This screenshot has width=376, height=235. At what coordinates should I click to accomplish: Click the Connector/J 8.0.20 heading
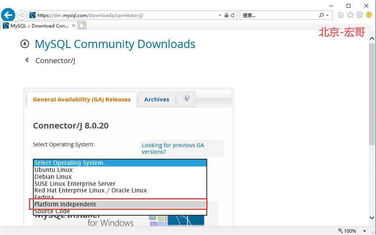tap(71, 126)
